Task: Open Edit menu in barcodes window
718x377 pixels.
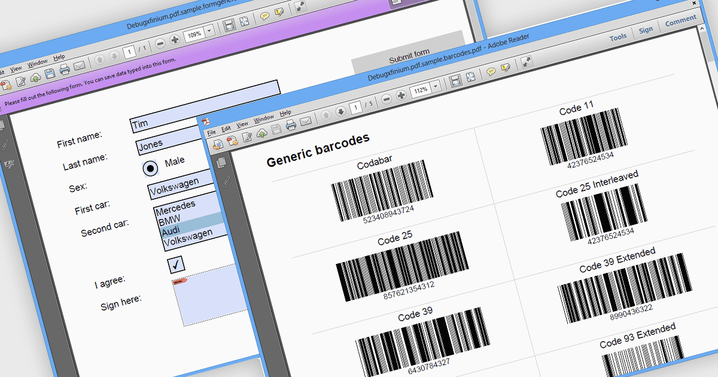Action: click(226, 127)
